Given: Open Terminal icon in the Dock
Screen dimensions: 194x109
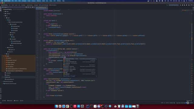Looking at the screenshot, I should tap(91, 106).
